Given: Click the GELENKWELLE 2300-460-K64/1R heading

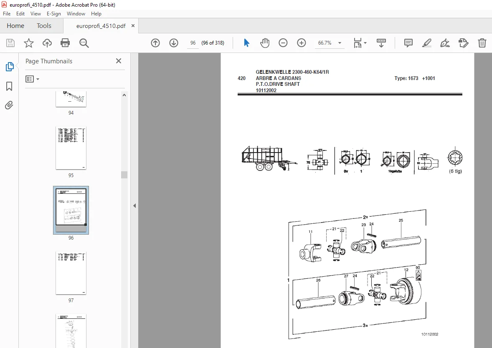Looking at the screenshot, I should tap(292, 72).
